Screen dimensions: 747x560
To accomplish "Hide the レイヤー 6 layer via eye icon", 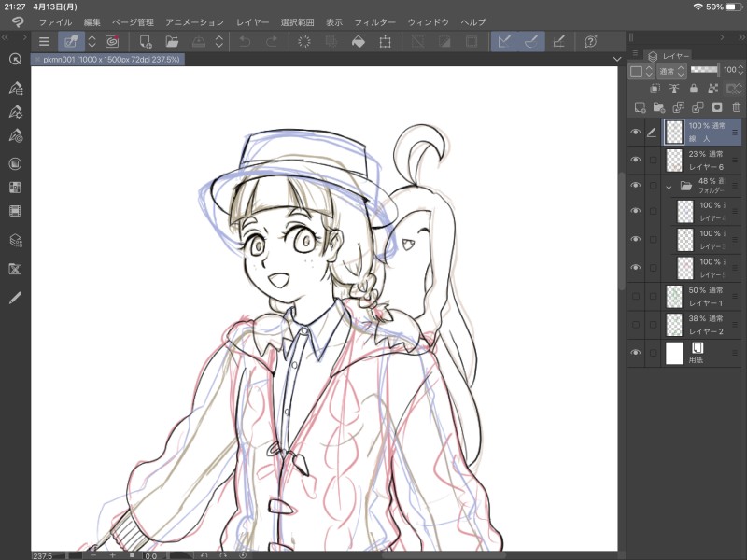I will (x=636, y=161).
